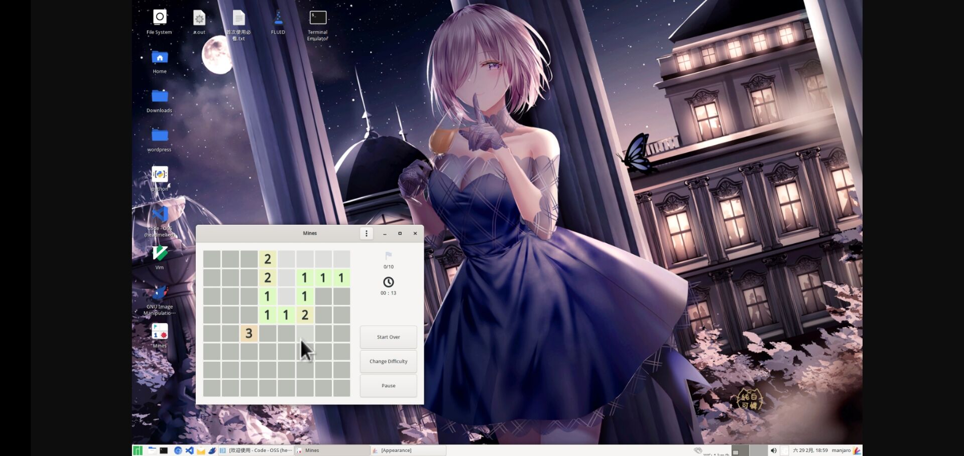
Task: Click the weather cloud icon in panel
Action: click(x=698, y=450)
